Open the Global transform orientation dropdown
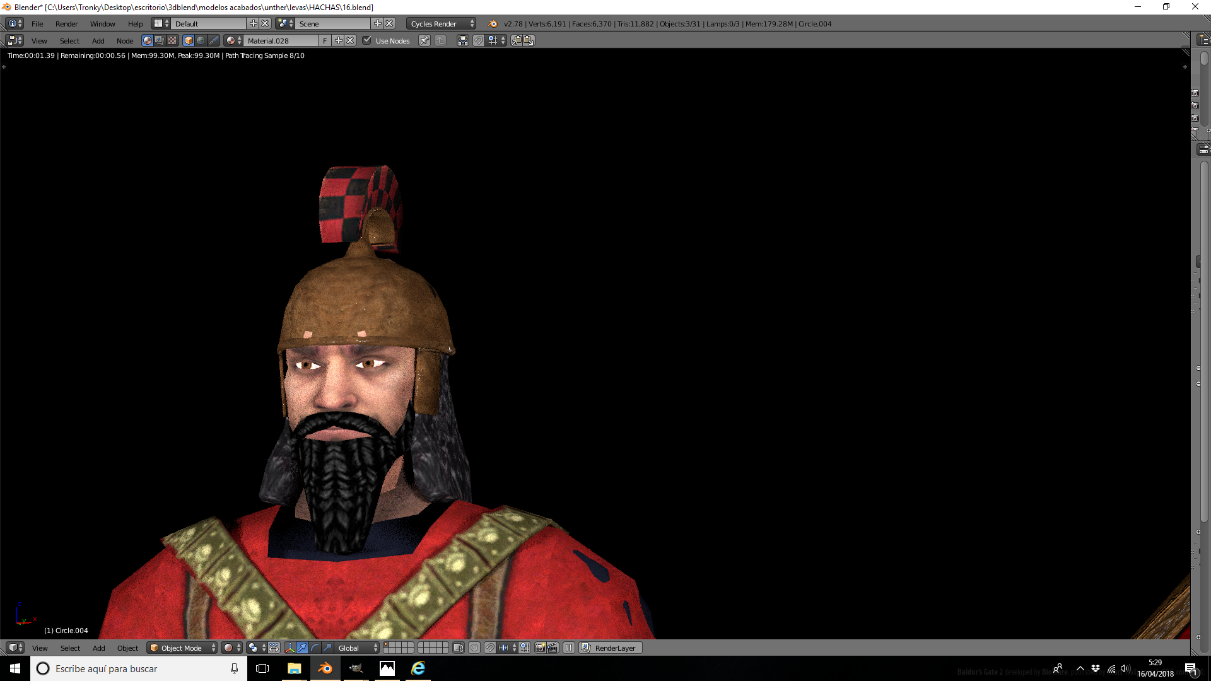 (357, 648)
